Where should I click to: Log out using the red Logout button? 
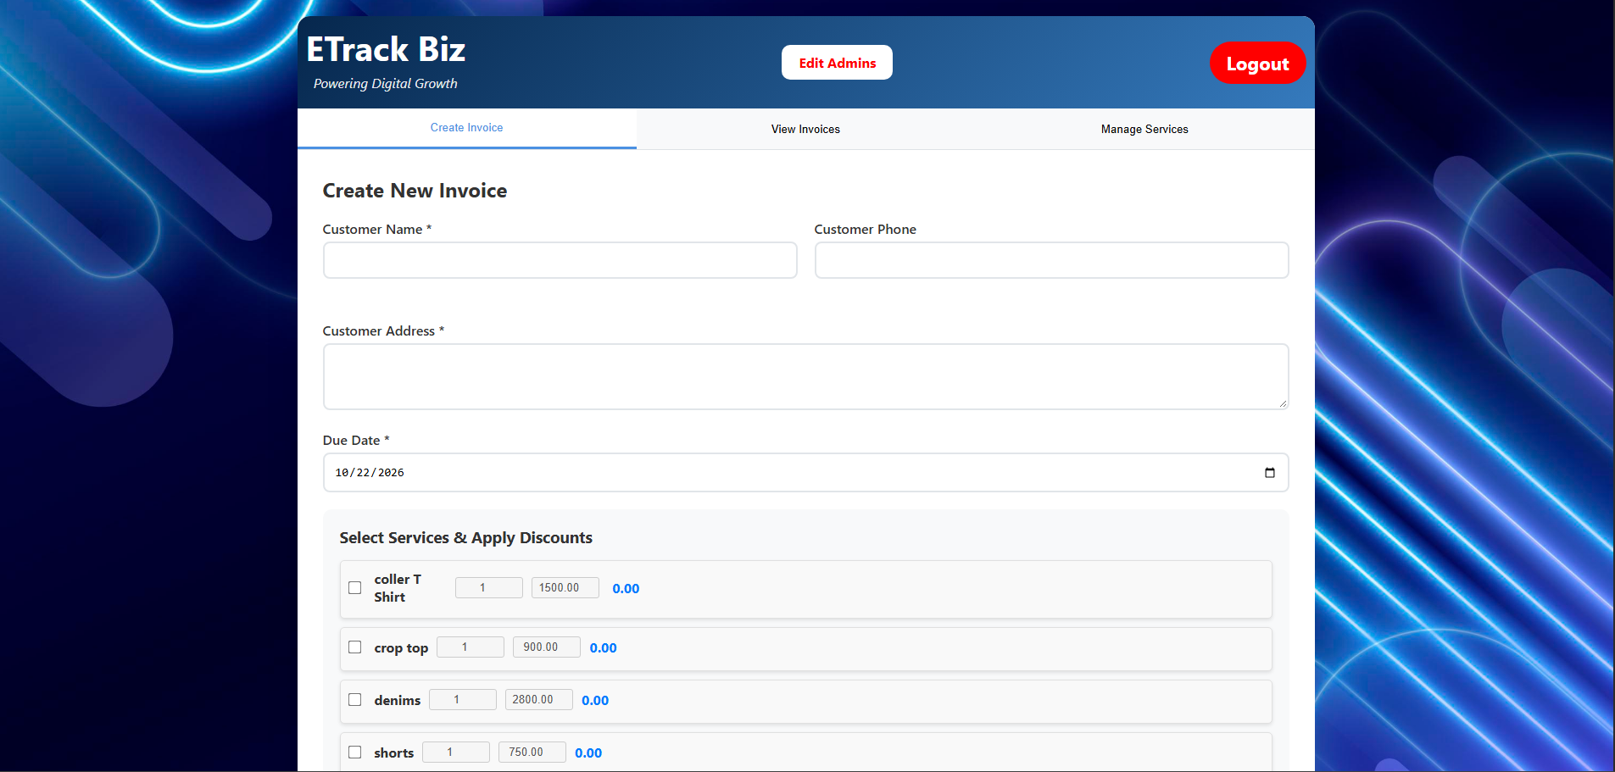click(1257, 64)
